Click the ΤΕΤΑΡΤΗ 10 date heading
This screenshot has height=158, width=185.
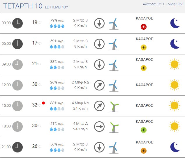pos(23,6)
